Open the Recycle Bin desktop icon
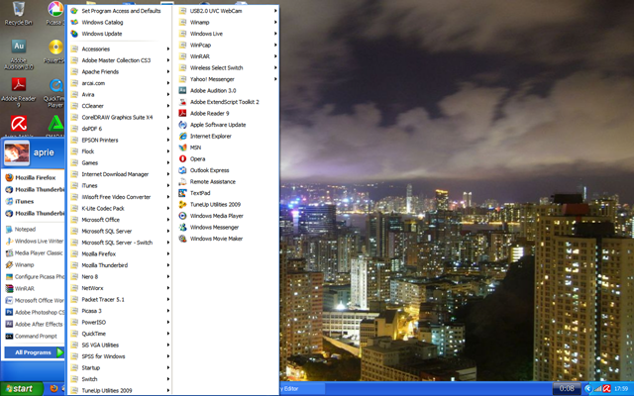Image resolution: width=634 pixels, height=396 pixels. pyautogui.click(x=18, y=13)
